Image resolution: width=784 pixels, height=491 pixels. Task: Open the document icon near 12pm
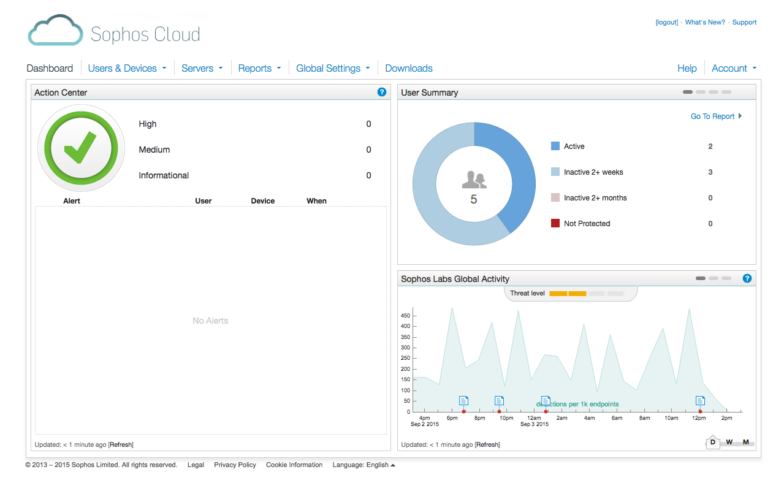700,401
